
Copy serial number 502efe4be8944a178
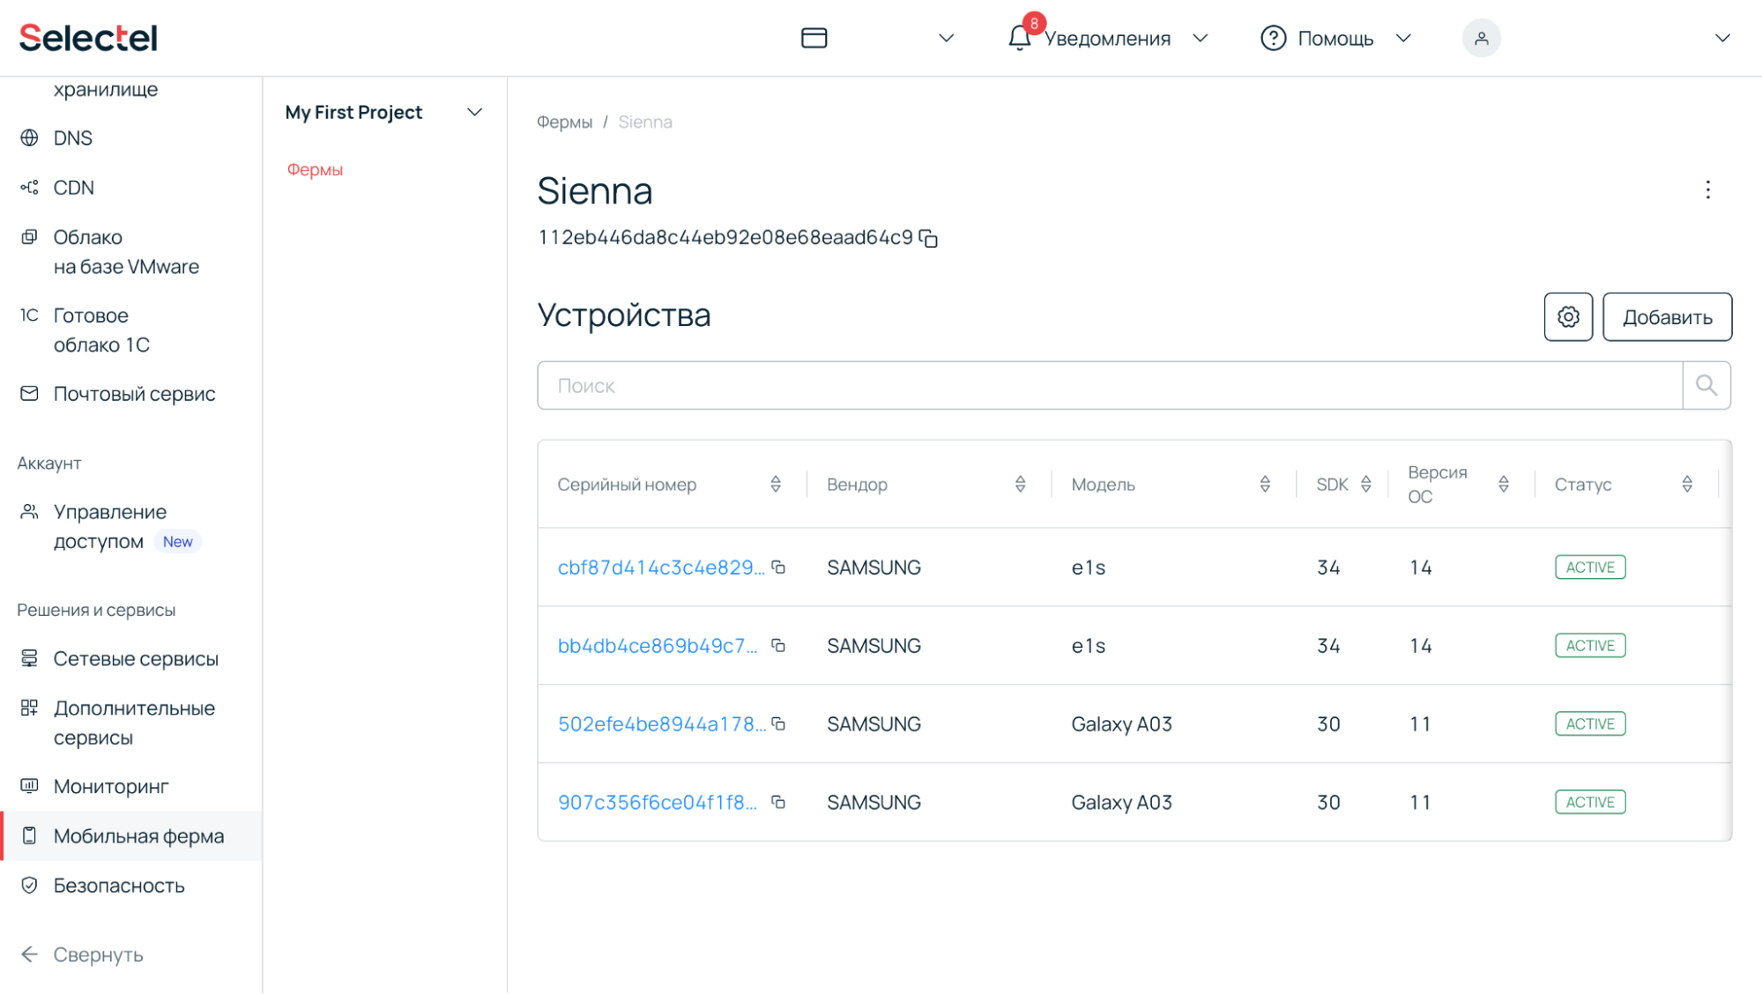778,724
